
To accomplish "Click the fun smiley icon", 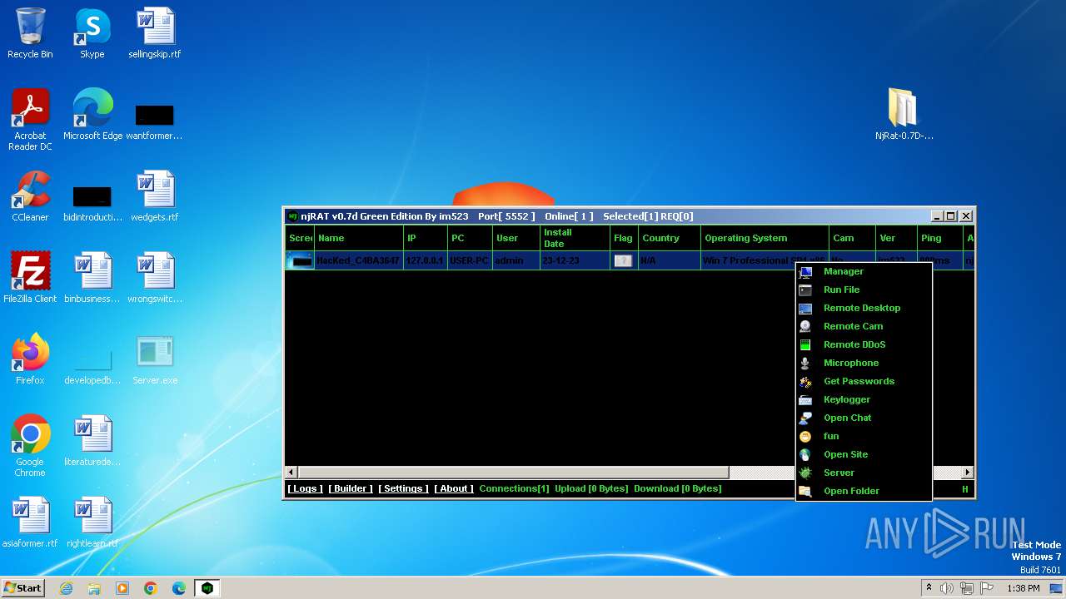I will [805, 437].
